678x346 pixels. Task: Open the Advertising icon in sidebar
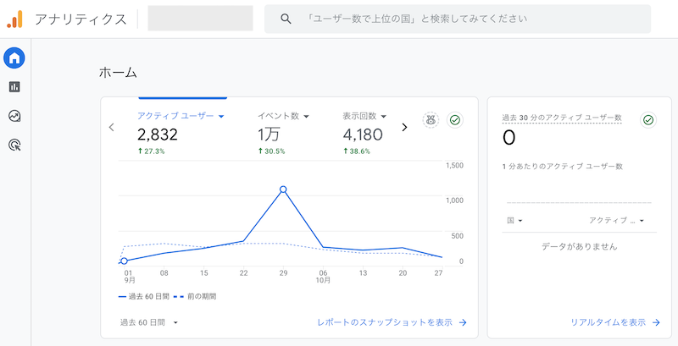tap(14, 145)
